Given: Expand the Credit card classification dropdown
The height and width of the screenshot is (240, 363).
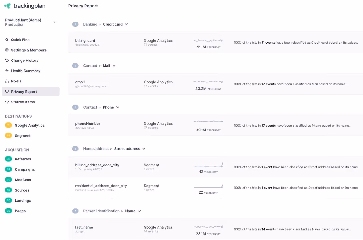Looking at the screenshot, I should tap(126, 24).
